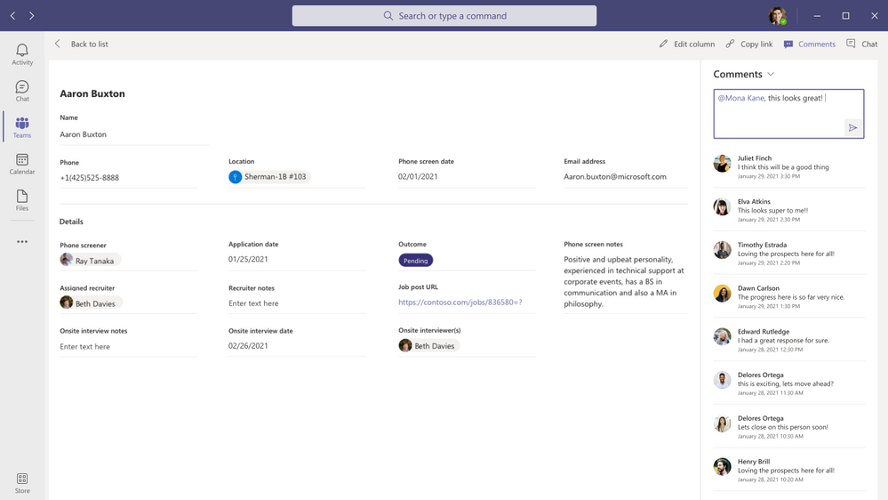Image resolution: width=888 pixels, height=500 pixels.
Task: Select the Teams sidebar icon
Action: coord(22,127)
